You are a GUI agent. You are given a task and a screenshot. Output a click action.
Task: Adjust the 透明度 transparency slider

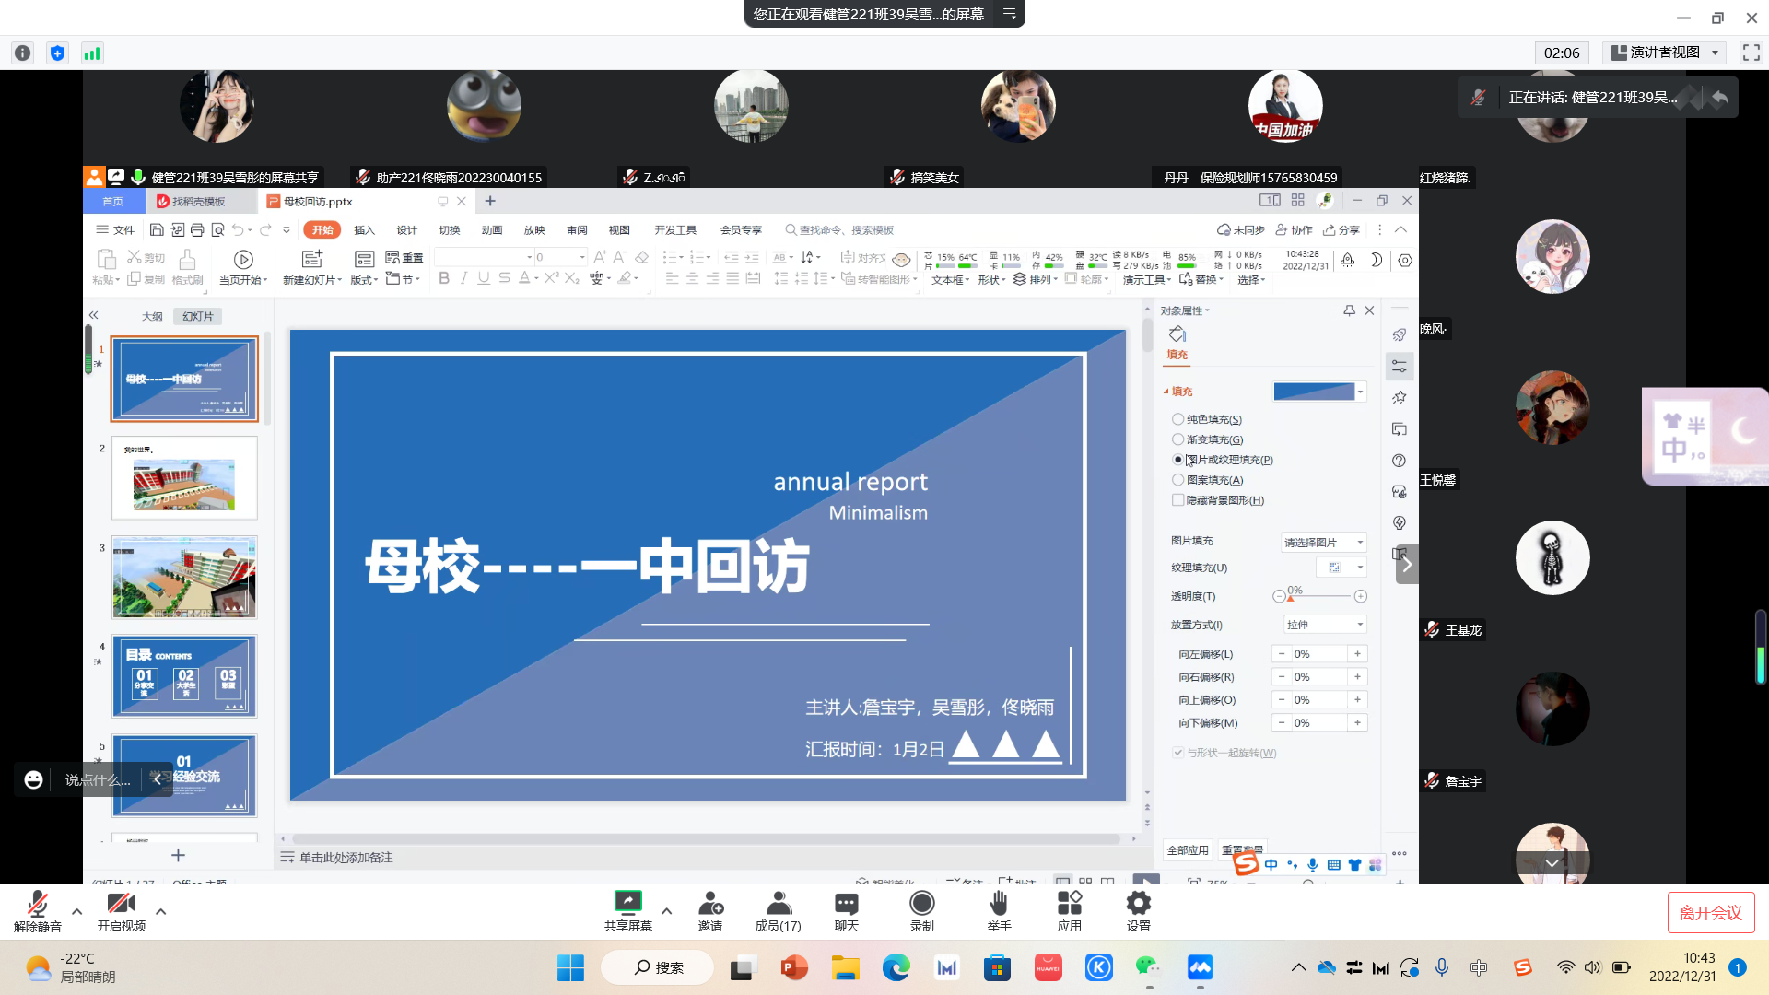pos(1319,597)
